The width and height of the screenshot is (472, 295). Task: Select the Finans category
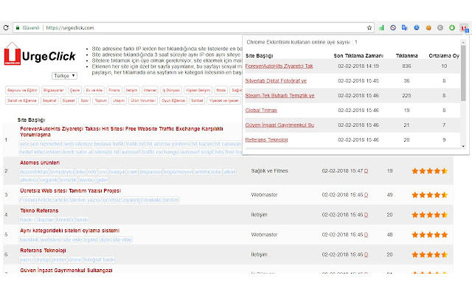tap(114, 90)
